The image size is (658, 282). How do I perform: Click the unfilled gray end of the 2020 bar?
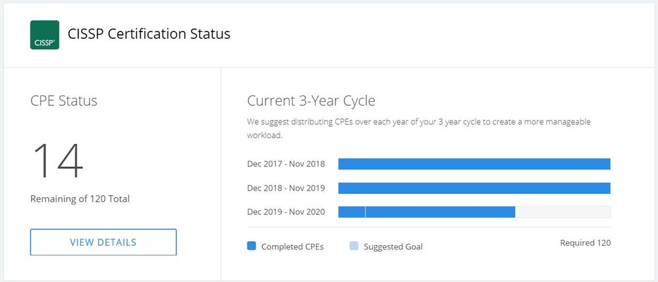(562, 212)
